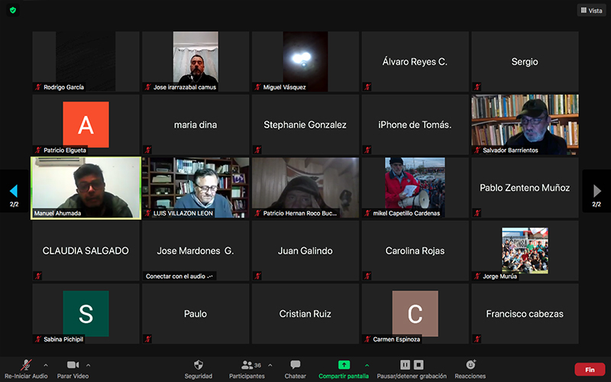
Task: Click the red Fin button
Action: (x=589, y=369)
